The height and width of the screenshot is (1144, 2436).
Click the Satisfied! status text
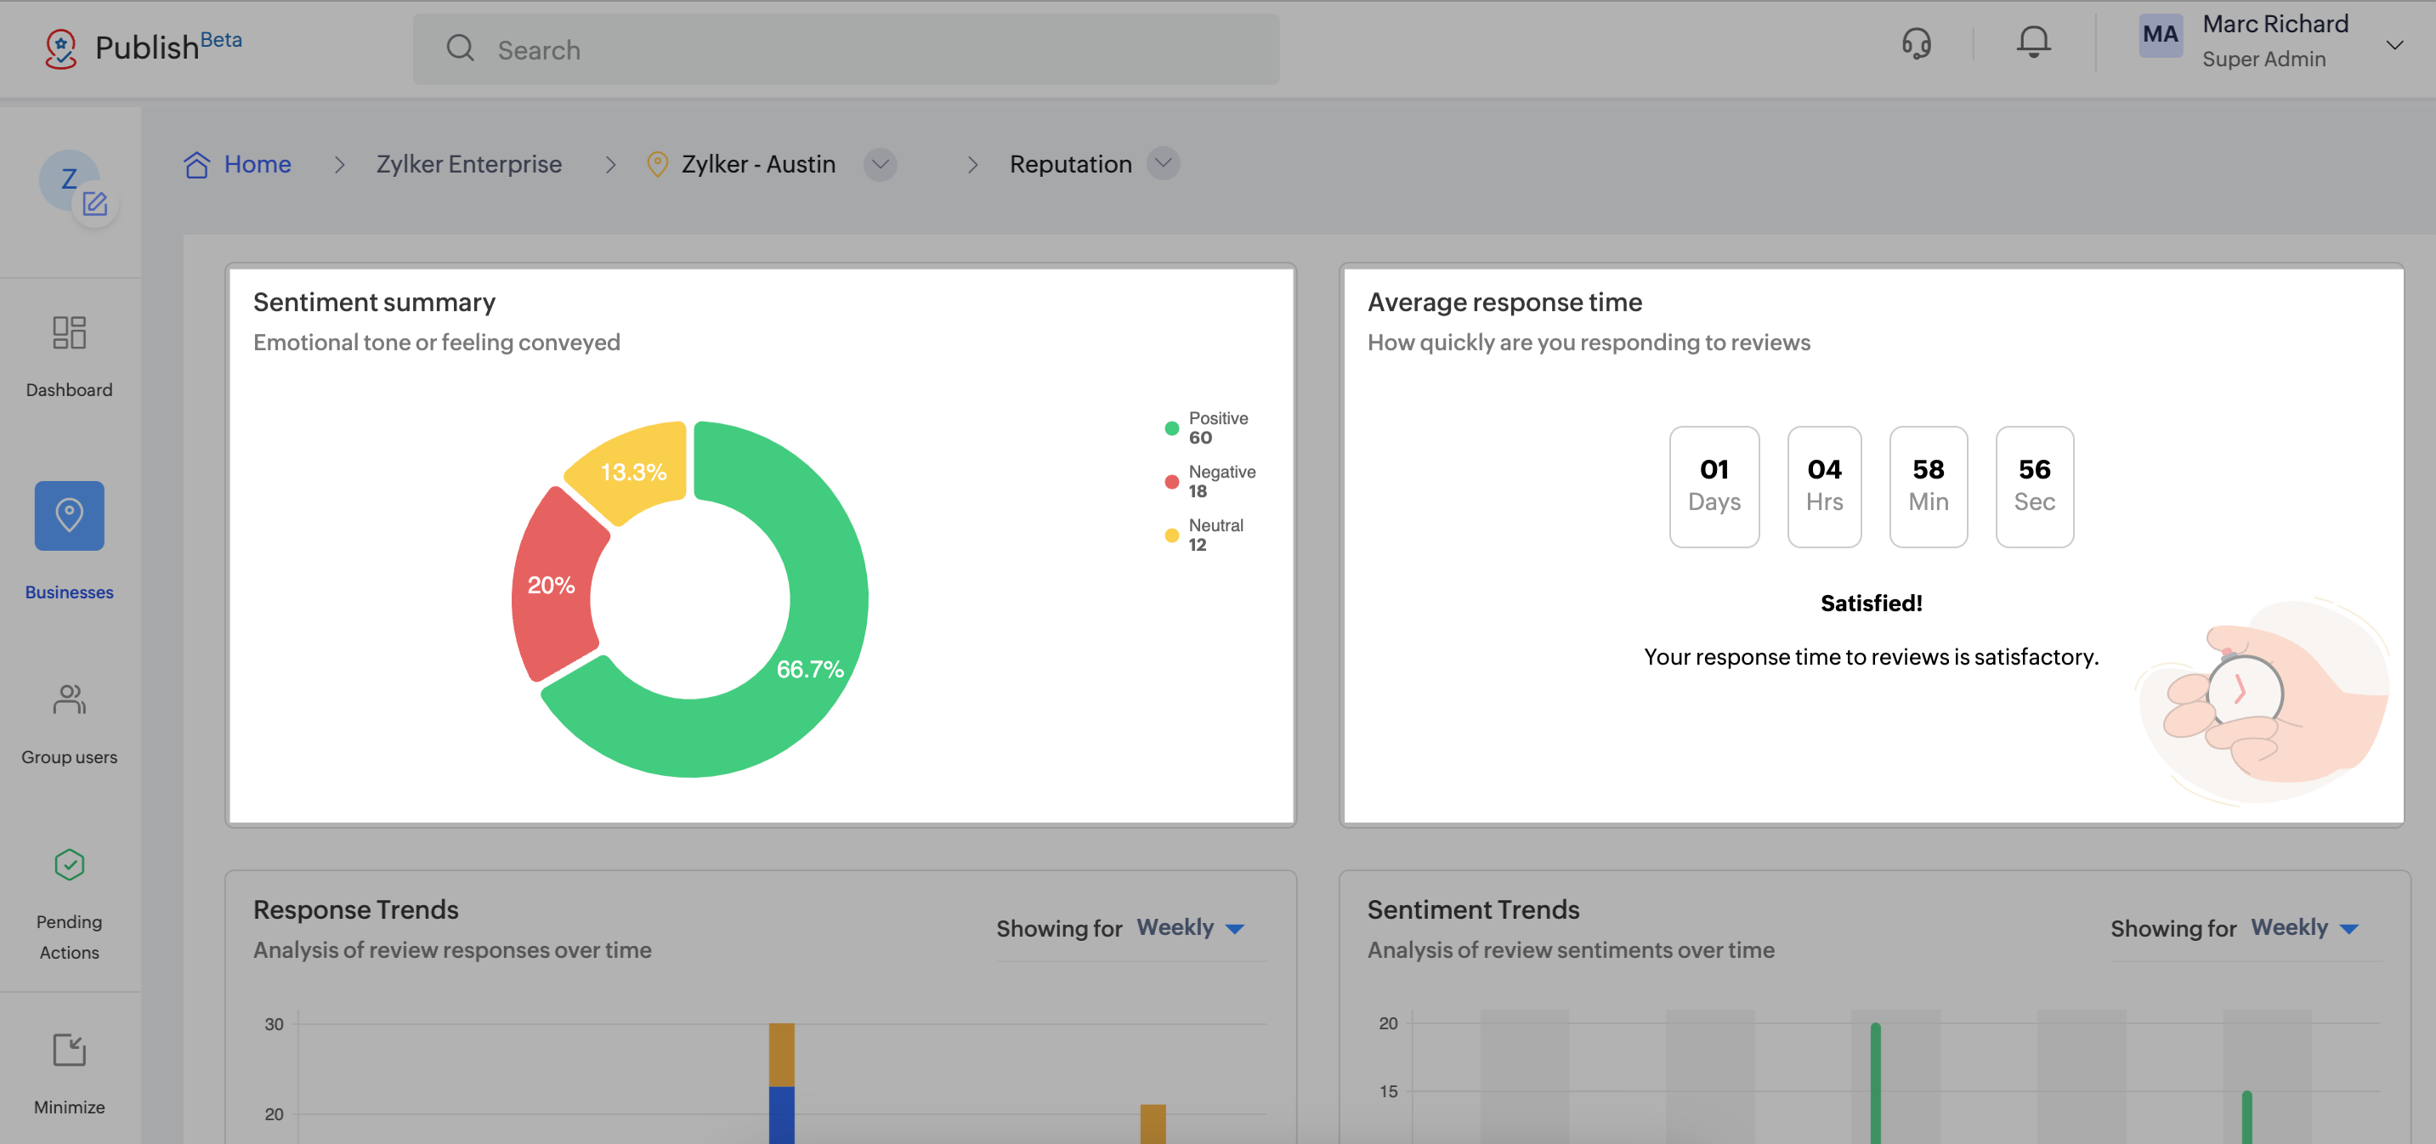click(x=1871, y=603)
